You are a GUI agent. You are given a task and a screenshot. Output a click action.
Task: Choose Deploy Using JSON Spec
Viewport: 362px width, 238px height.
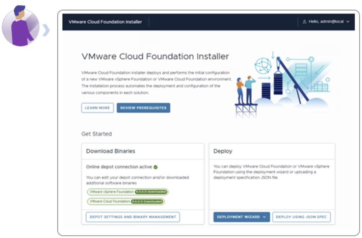coord(301,217)
